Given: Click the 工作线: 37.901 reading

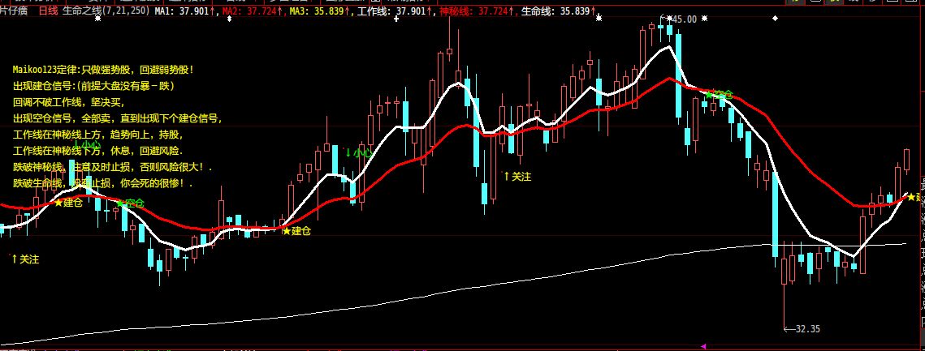Looking at the screenshot, I should pos(394,11).
